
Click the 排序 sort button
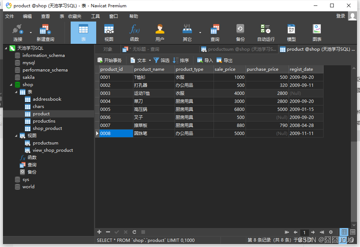click(181, 61)
